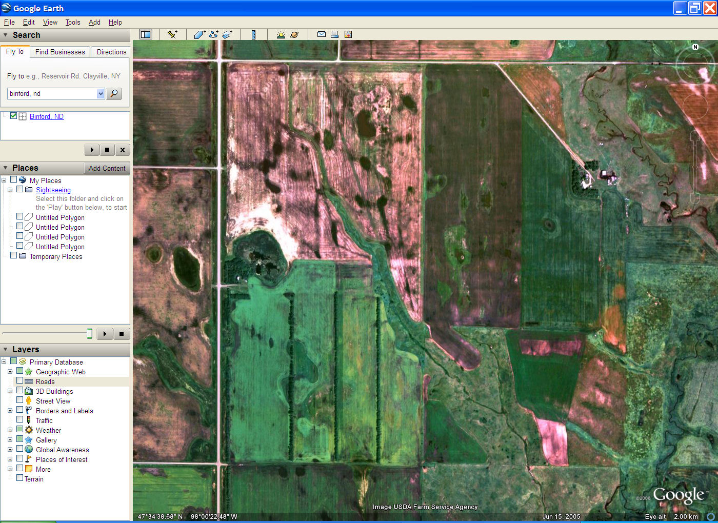Image resolution: width=718 pixels, height=523 pixels.
Task: Click the Weather layer sun icon
Action: (29, 430)
